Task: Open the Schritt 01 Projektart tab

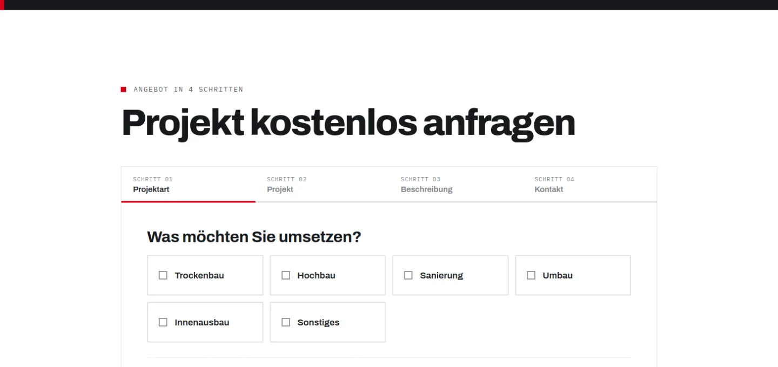Action: pyautogui.click(x=188, y=185)
